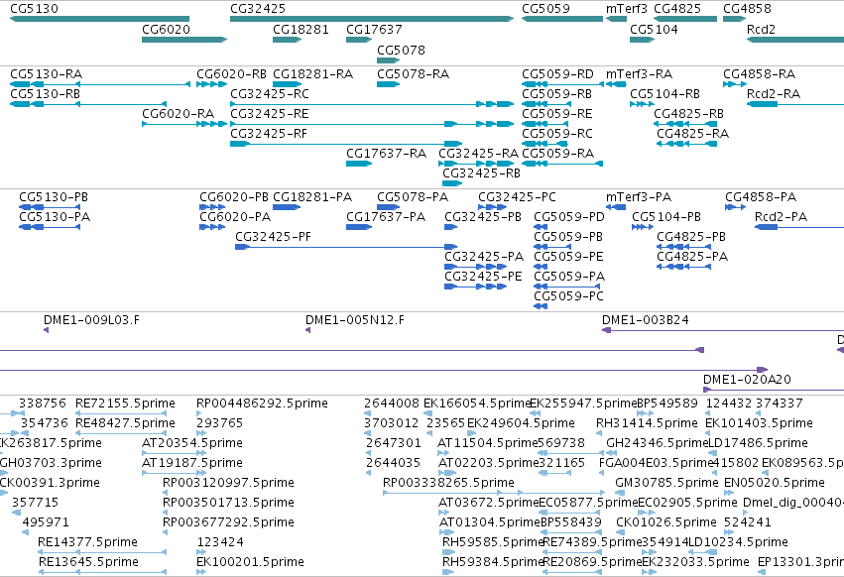Click protein mTerf3-PA
This screenshot has height=577, width=844.
point(616,207)
